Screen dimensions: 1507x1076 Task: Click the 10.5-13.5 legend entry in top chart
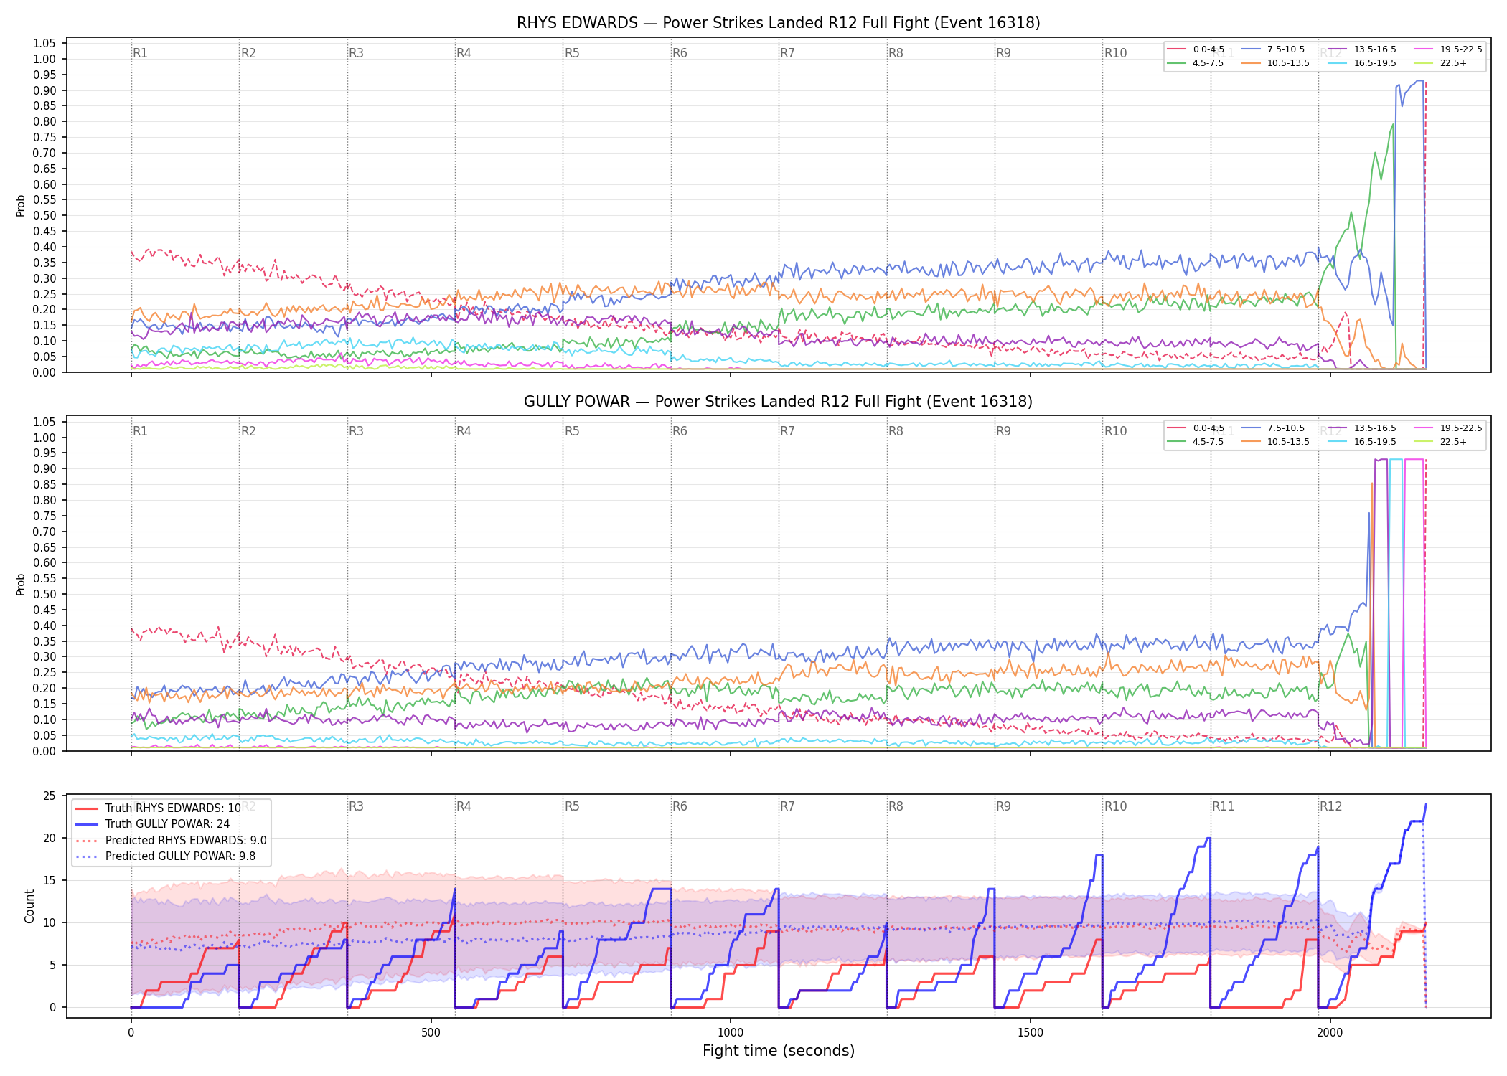click(x=1277, y=63)
